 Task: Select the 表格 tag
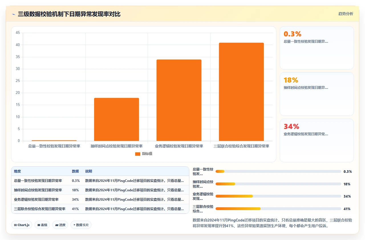[x=42, y=225]
